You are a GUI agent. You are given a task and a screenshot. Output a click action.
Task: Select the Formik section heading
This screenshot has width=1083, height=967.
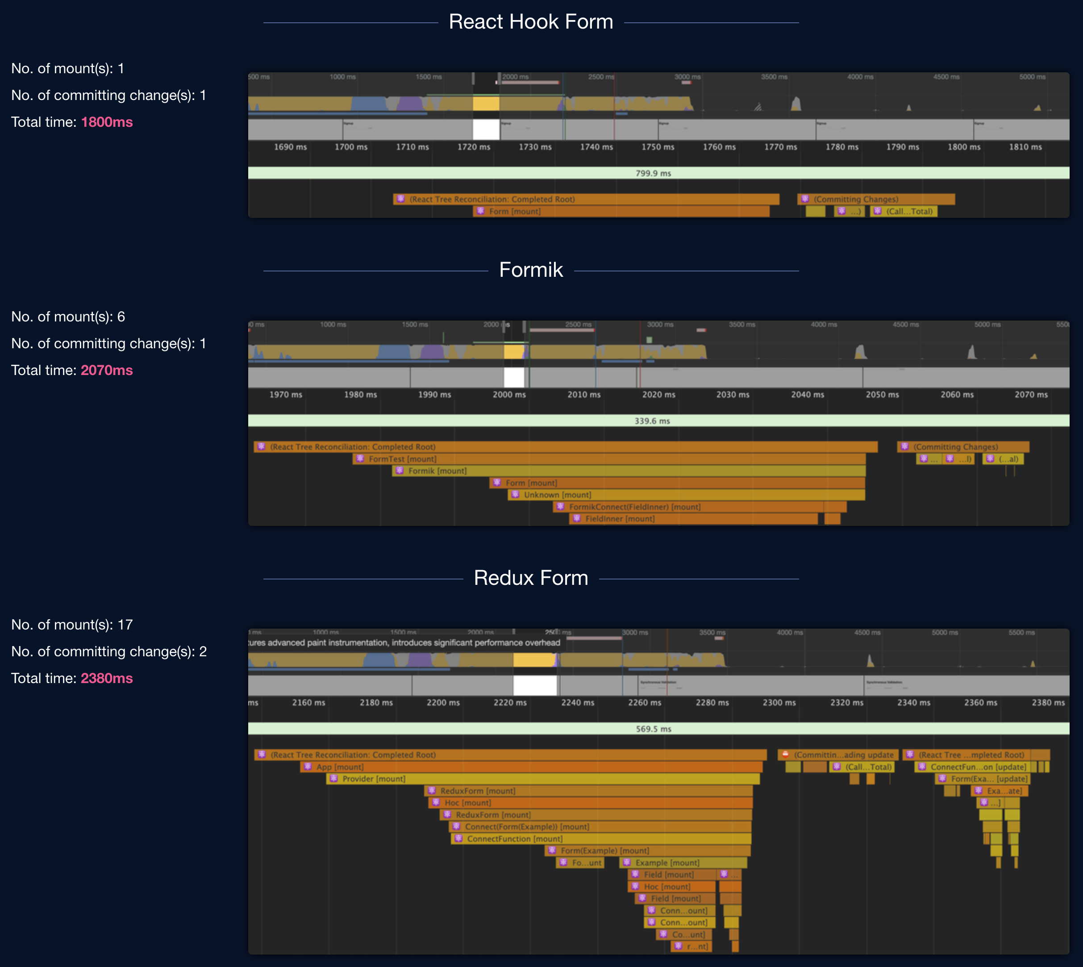click(x=531, y=270)
